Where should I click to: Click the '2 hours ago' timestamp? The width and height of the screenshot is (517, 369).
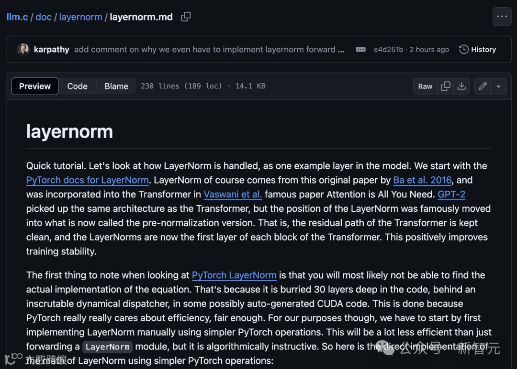click(x=429, y=49)
